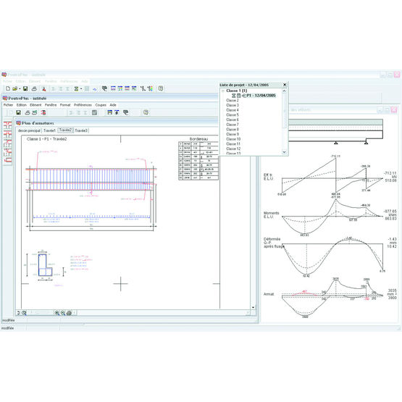Click the hourglass calculate icon in top toolbar

76,88
